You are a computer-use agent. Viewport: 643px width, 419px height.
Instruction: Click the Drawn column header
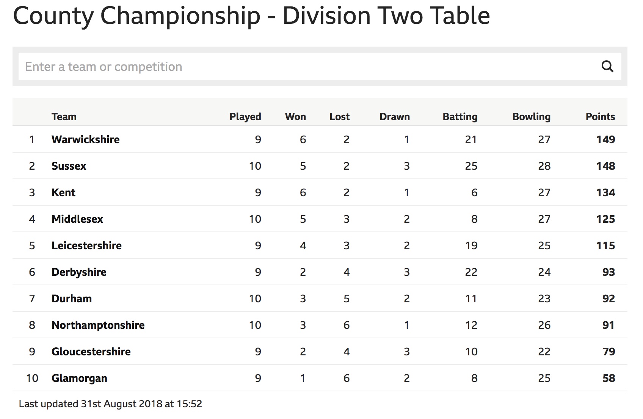(x=395, y=117)
